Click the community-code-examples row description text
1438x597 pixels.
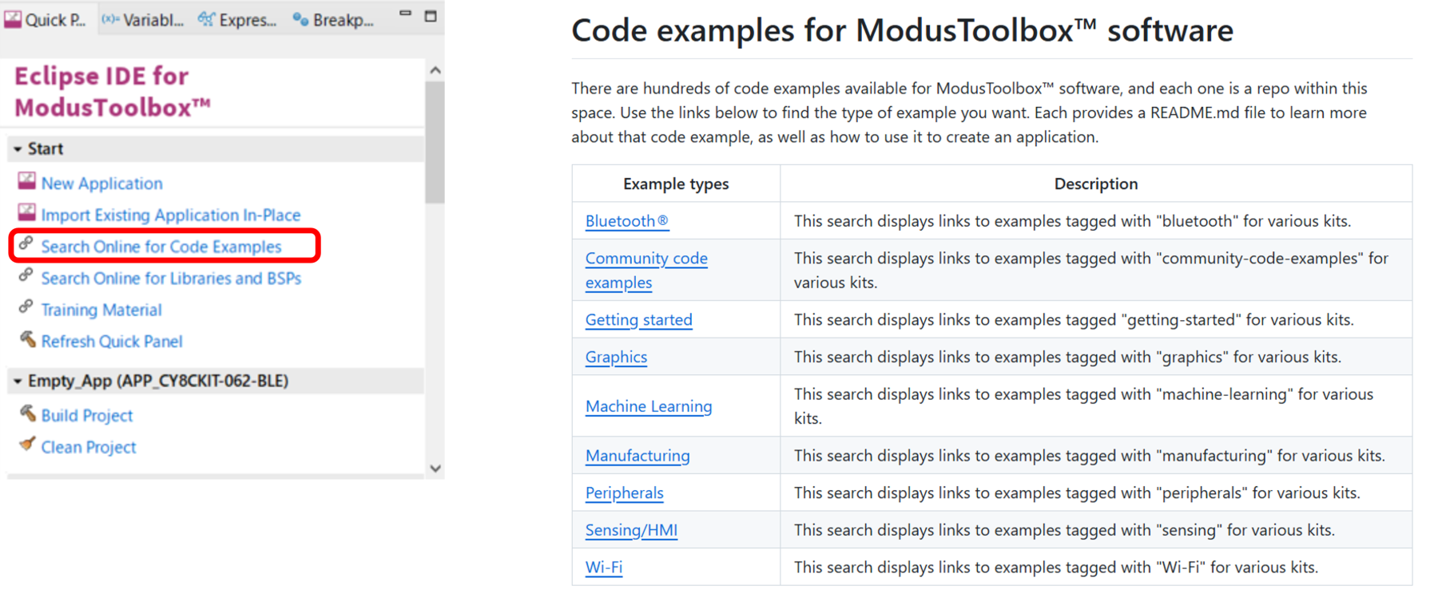click(x=1091, y=271)
